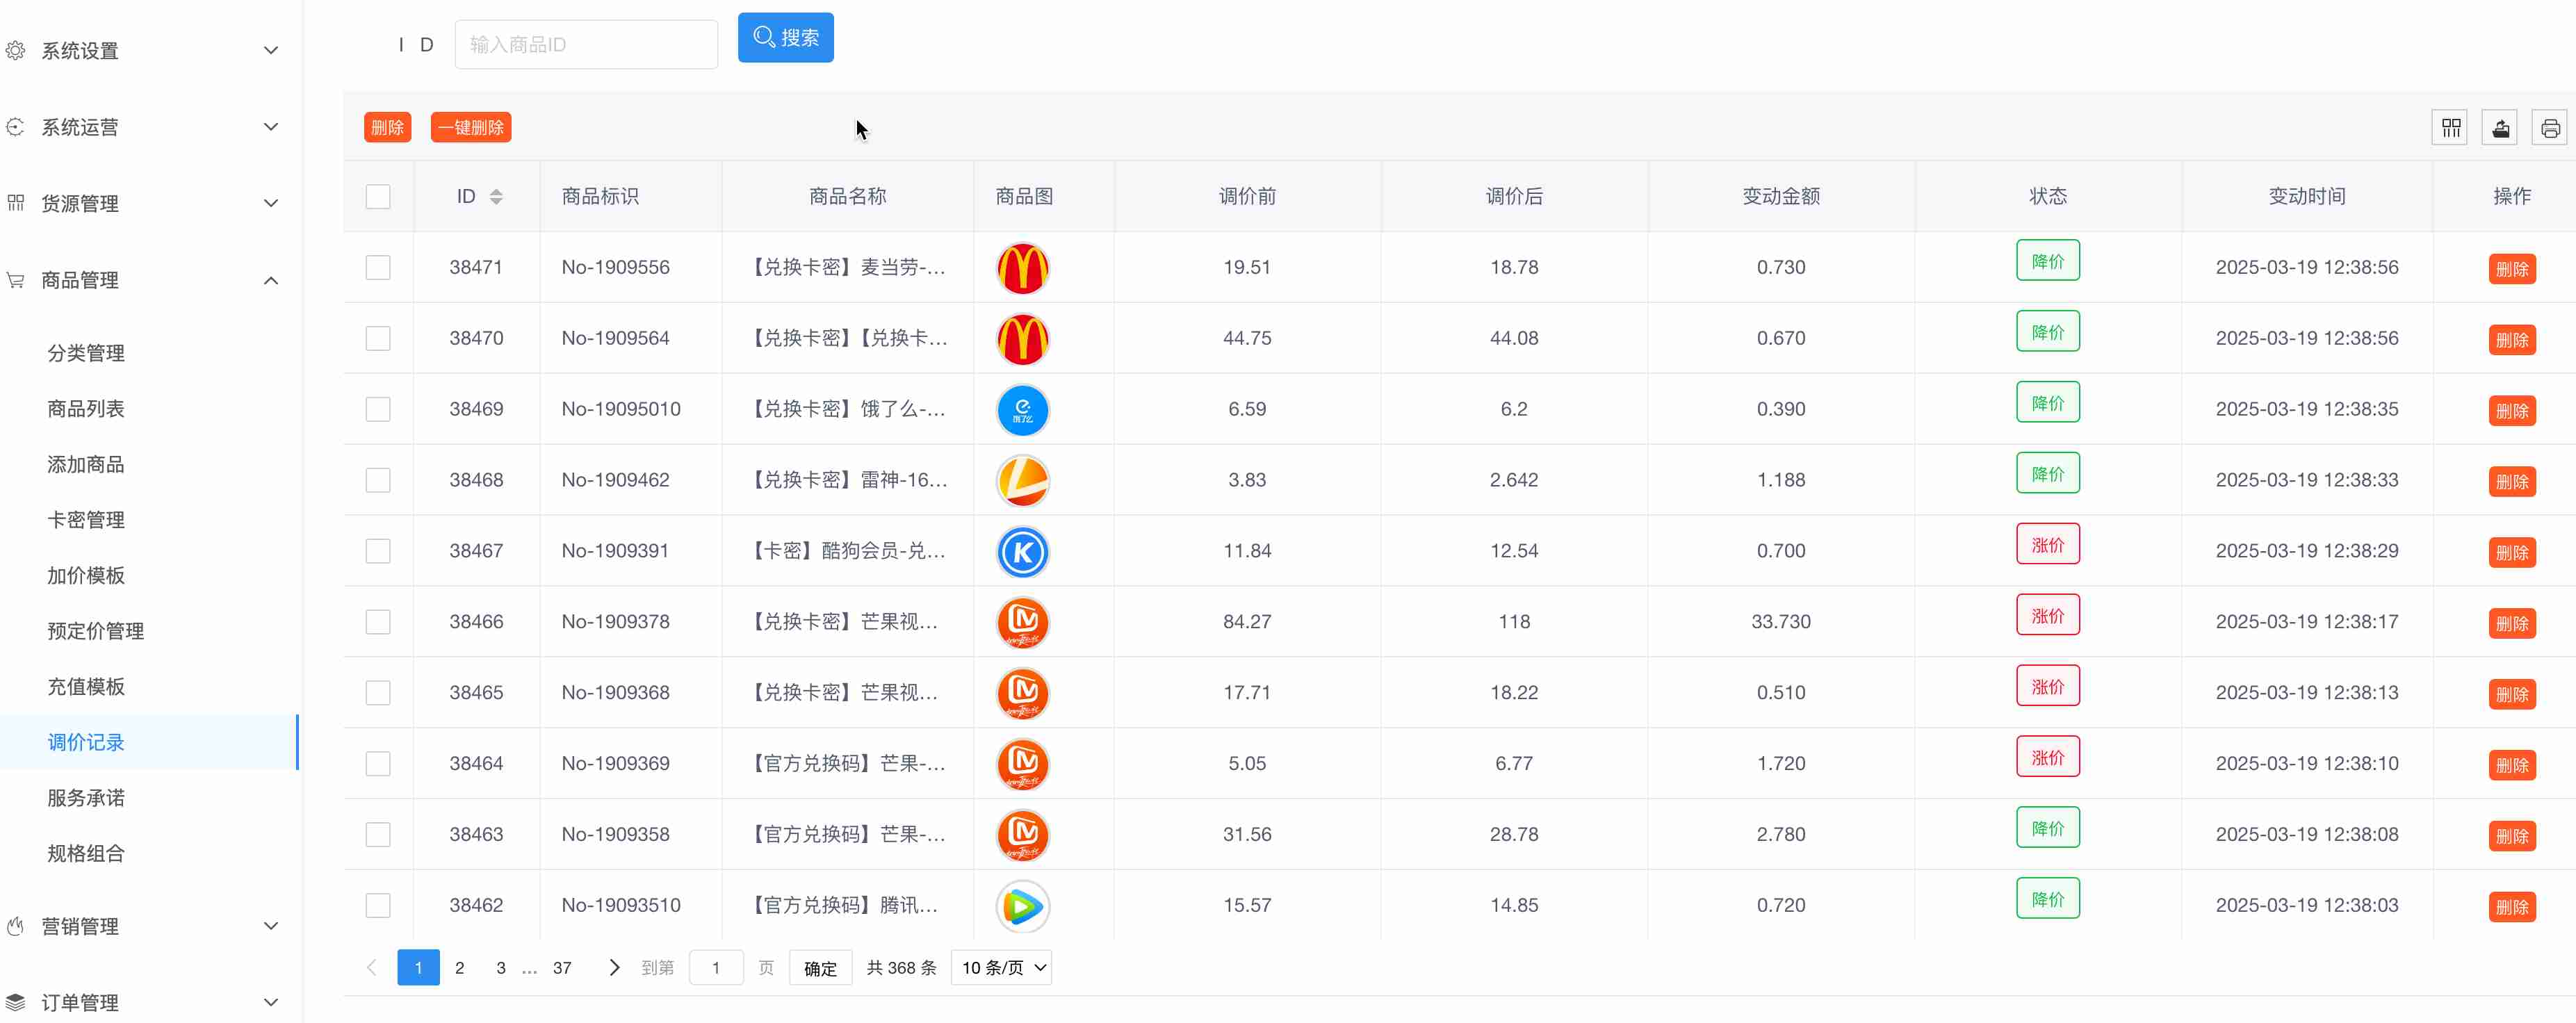Click the blue 搜索 button
This screenshot has width=2576, height=1023.
click(x=785, y=38)
